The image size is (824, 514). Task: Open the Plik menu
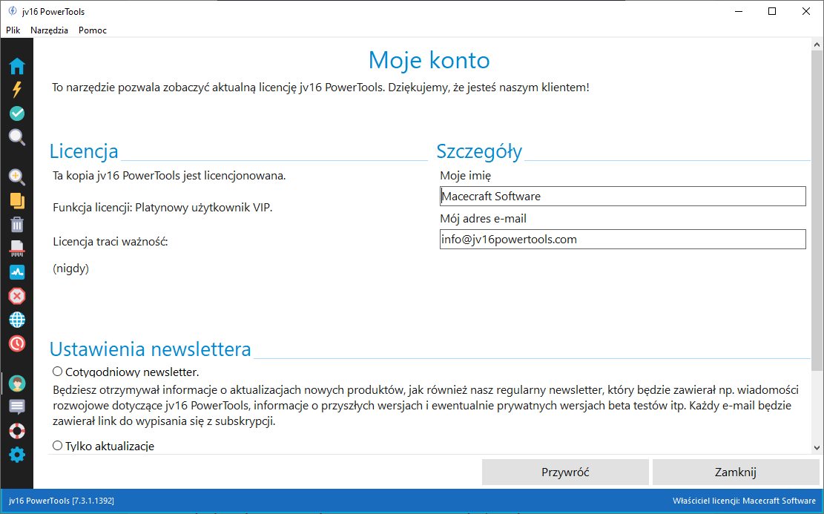coord(13,30)
